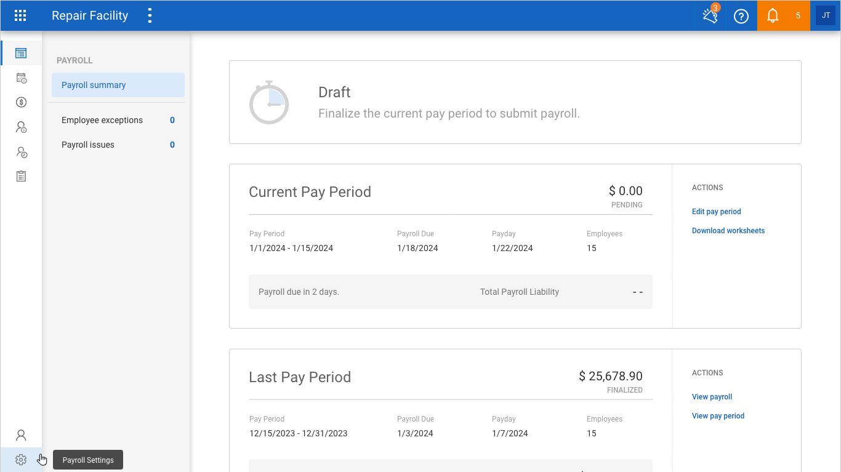
Task: Open the person profile icon above the gear
Action: point(21,435)
